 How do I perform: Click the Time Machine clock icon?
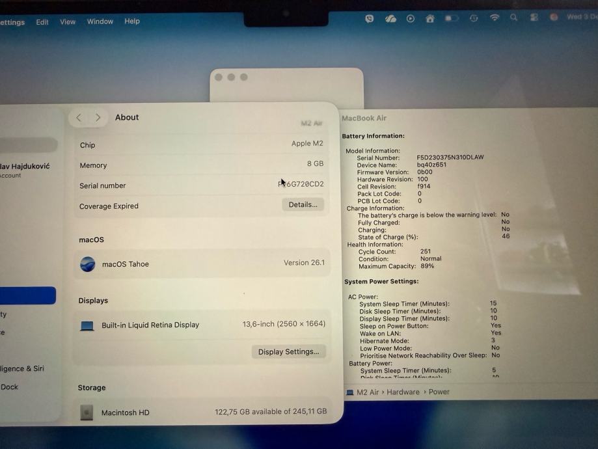[474, 18]
